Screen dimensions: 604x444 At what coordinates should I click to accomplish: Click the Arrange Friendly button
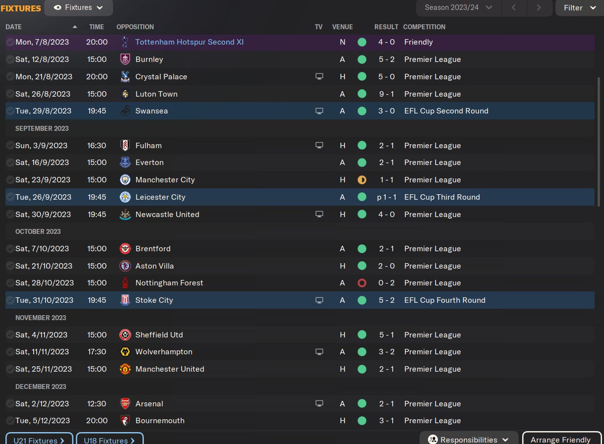coord(560,440)
